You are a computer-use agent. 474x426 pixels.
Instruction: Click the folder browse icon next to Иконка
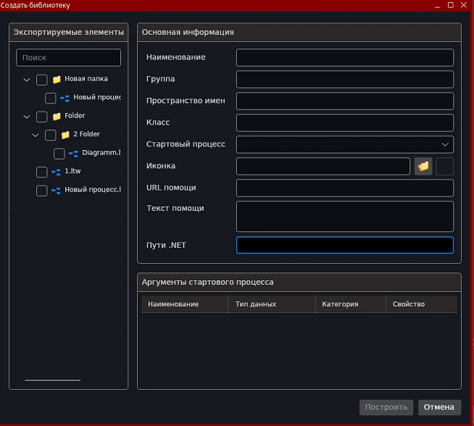423,166
